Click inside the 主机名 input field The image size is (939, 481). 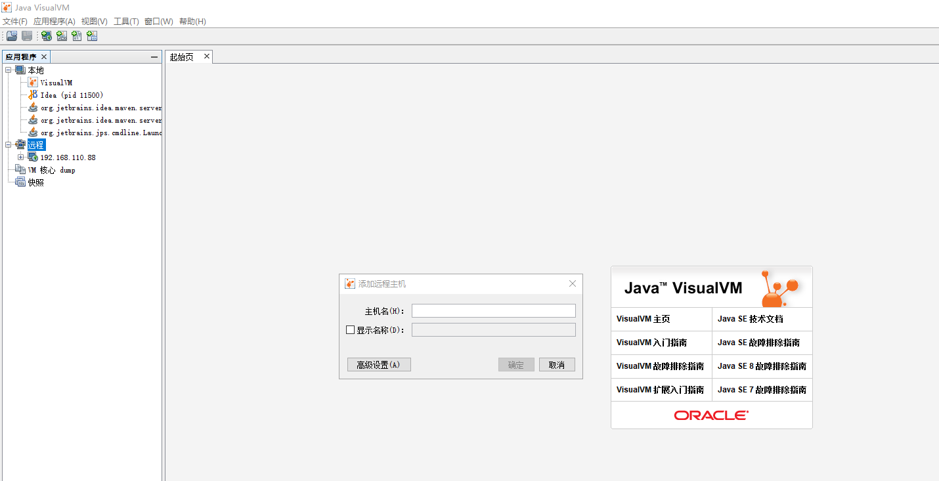click(493, 310)
